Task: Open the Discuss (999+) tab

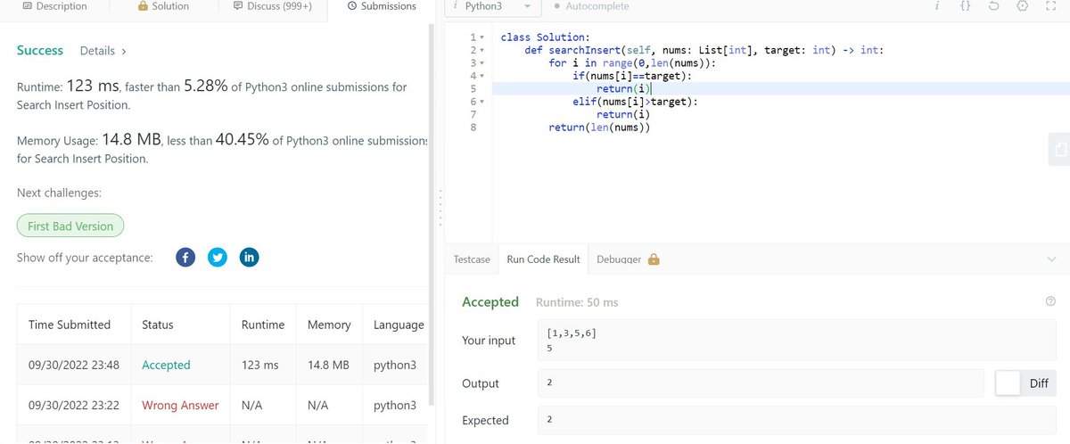Action: pyautogui.click(x=272, y=6)
